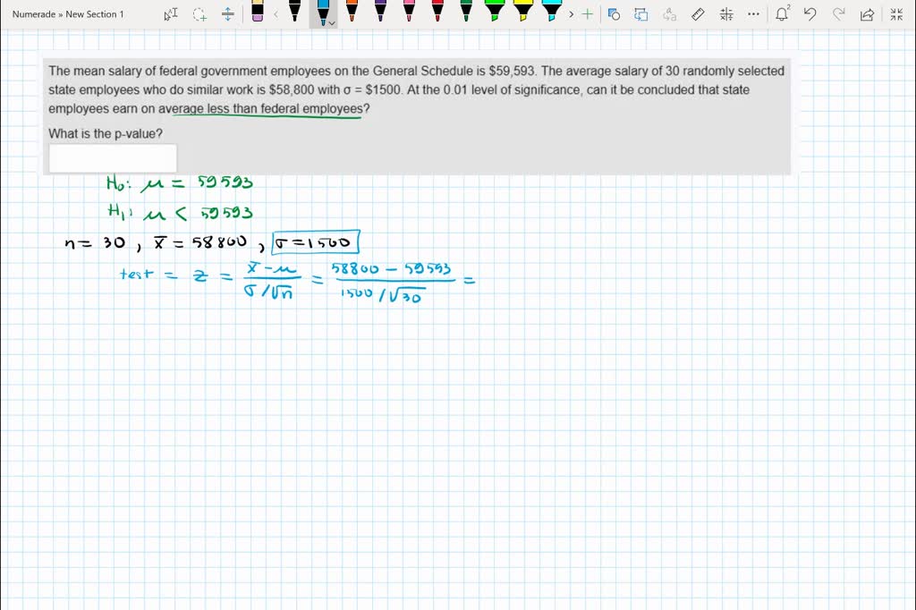The image size is (916, 610).
Task: Choose the Insert or Remove Space tool
Action: (x=228, y=14)
